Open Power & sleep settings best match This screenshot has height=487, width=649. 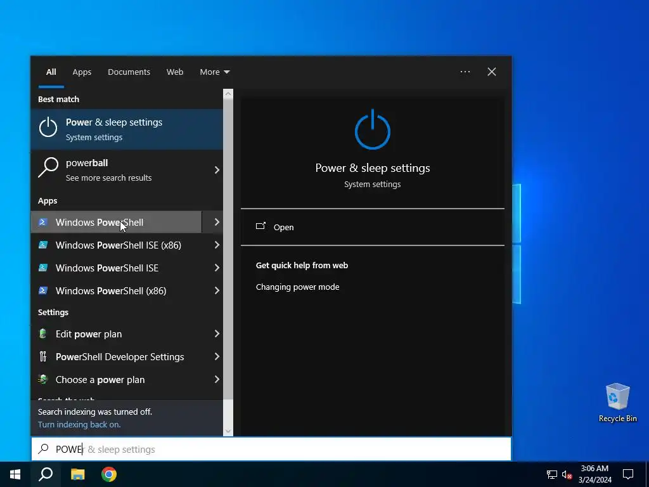tap(127, 129)
